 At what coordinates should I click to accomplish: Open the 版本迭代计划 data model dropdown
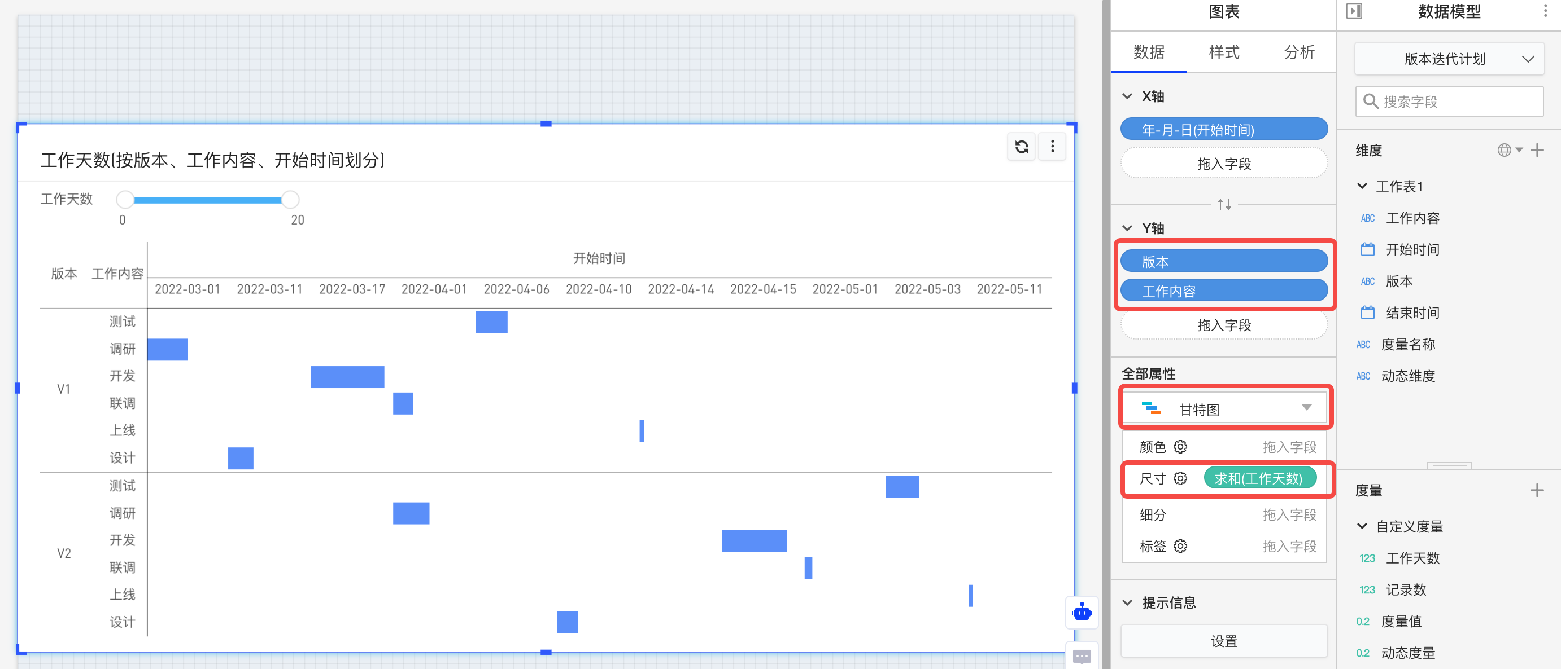click(x=1449, y=59)
